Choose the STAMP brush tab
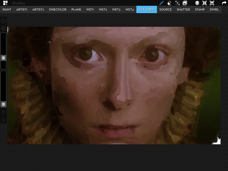228x171 pixels. pyautogui.click(x=200, y=9)
